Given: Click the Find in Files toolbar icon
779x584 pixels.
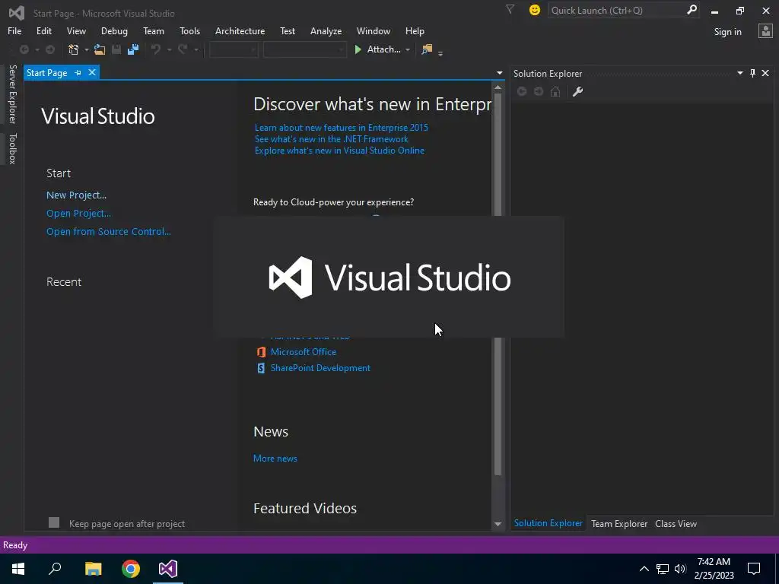Looking at the screenshot, I should pyautogui.click(x=427, y=49).
